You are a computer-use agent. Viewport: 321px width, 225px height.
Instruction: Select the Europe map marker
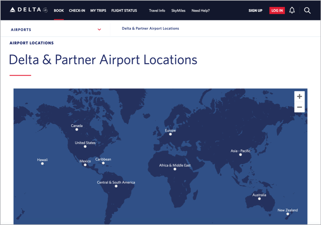click(170, 134)
